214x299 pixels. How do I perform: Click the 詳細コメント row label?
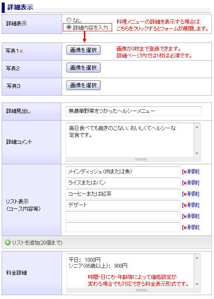19,142
